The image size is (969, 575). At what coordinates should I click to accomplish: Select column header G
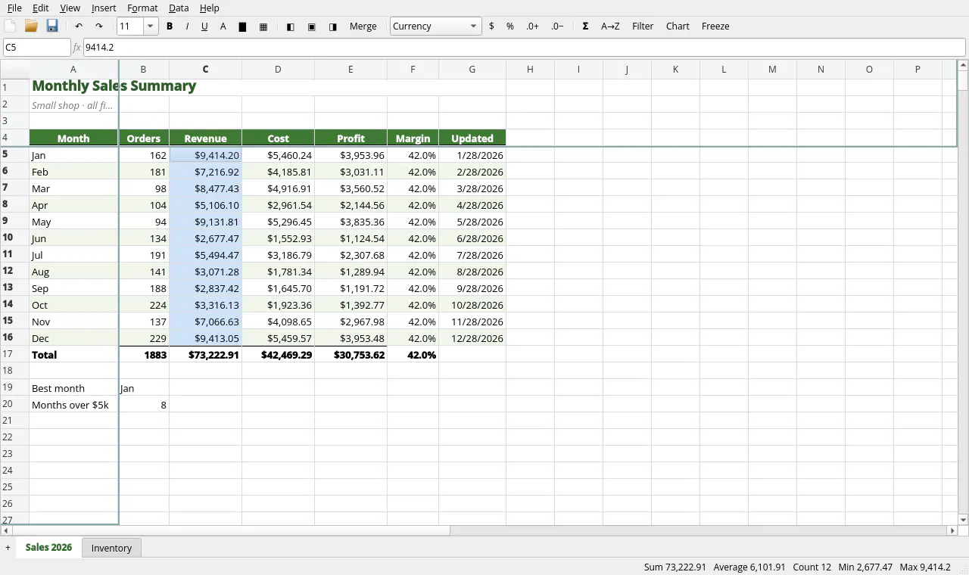tap(472, 70)
